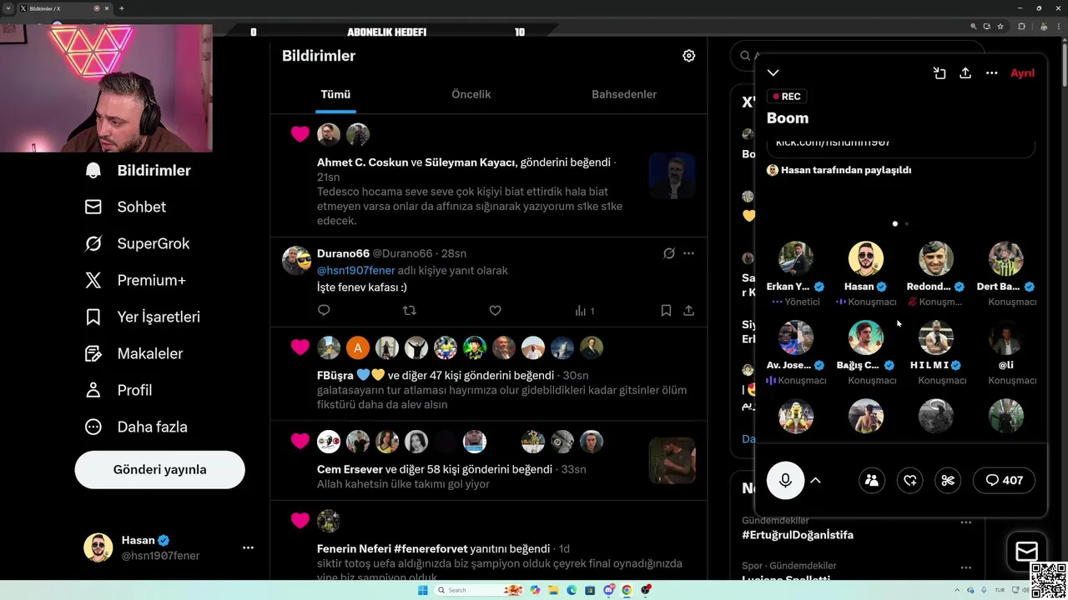This screenshot has width=1068, height=600.
Task: Open account switcher dots next to Hasan
Action: (248, 547)
